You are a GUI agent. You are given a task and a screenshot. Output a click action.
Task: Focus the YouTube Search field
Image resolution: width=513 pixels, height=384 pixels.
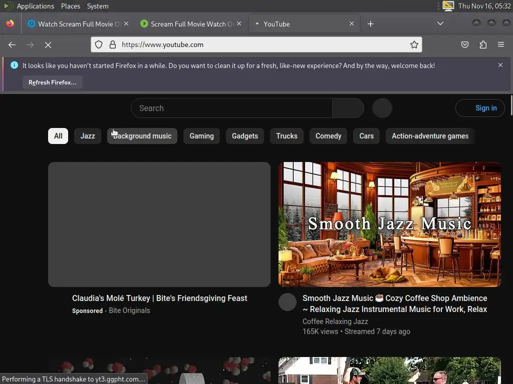point(231,108)
